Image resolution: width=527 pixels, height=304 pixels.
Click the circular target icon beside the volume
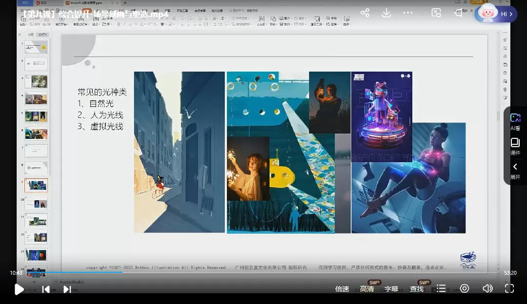tap(465, 288)
